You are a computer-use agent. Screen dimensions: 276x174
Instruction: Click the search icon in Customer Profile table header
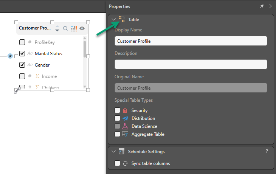click(x=65, y=28)
